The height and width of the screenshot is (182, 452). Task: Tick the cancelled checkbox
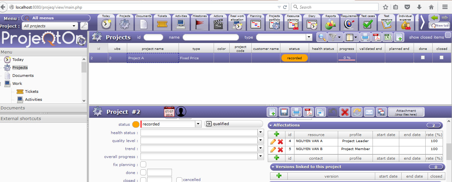(x=179, y=180)
